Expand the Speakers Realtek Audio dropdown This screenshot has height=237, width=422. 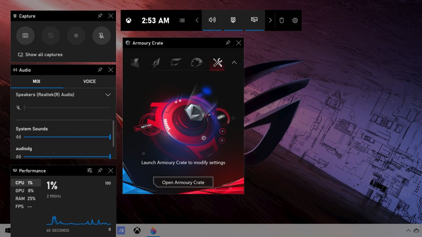pyautogui.click(x=108, y=94)
